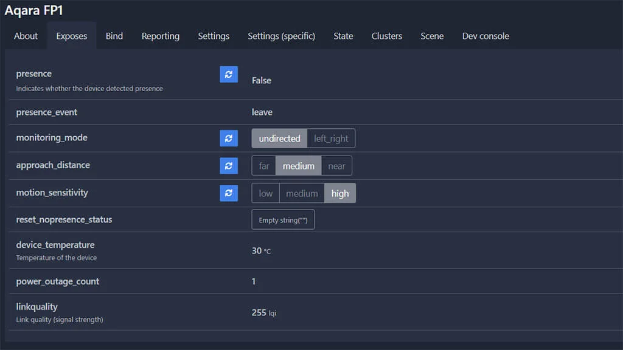Open the Reporting tab

point(161,36)
